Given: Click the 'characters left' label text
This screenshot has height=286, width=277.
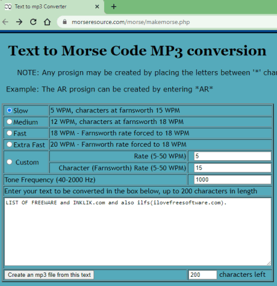Looking at the screenshot, I should pos(243,274).
